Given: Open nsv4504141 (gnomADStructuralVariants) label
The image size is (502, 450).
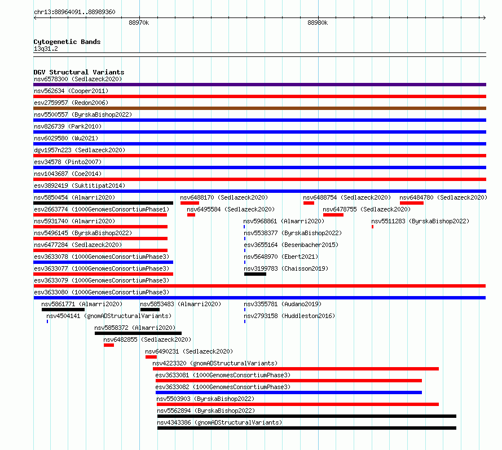Looking at the screenshot, I should tap(109, 316).
